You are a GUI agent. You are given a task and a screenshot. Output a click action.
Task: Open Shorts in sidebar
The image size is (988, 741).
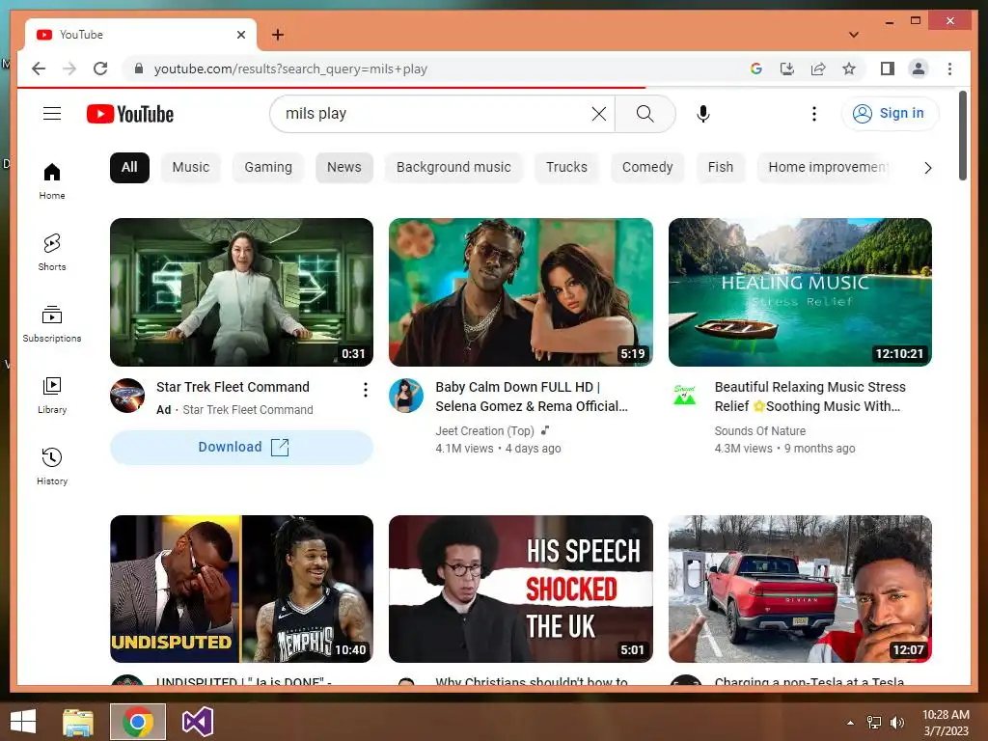[52, 252]
